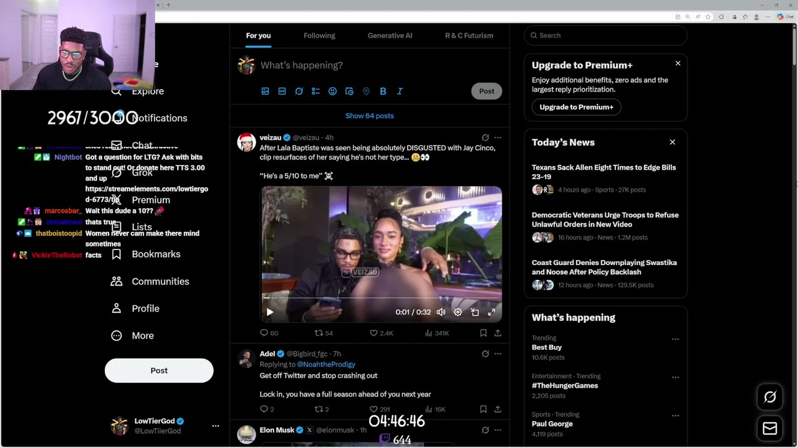Open Coast Guard swastika news story

(605, 274)
